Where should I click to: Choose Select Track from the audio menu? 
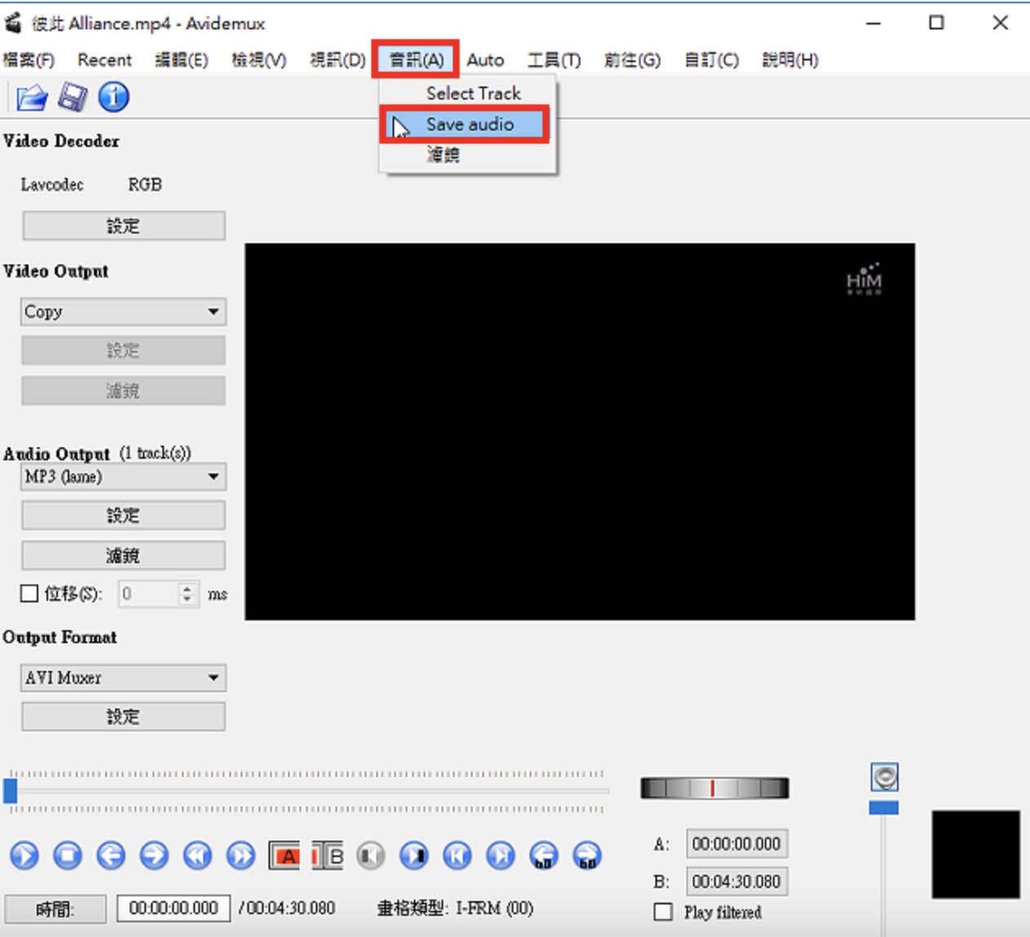(468, 93)
